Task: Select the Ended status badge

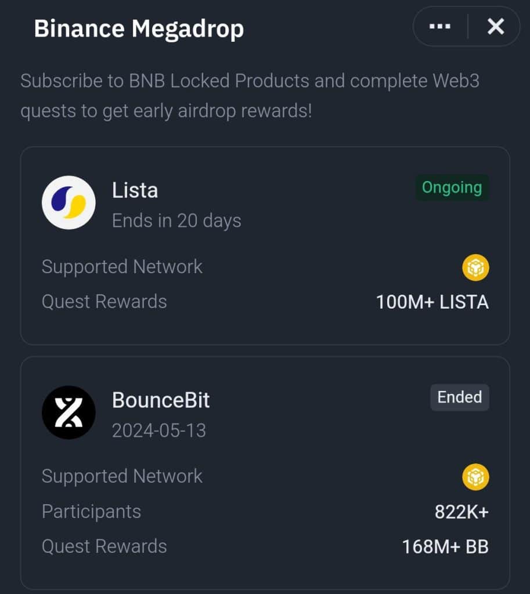Action: point(459,397)
